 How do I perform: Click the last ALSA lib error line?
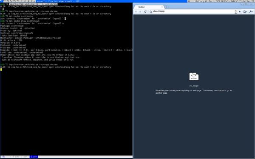pyautogui.click(x=56, y=67)
